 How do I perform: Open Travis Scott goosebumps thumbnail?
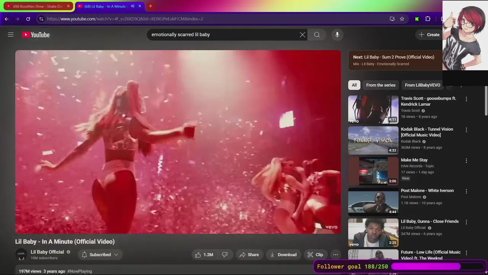373,110
